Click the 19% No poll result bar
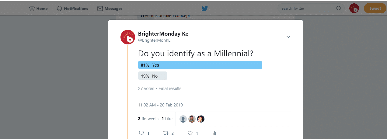This screenshot has width=387, height=139. coord(152,76)
